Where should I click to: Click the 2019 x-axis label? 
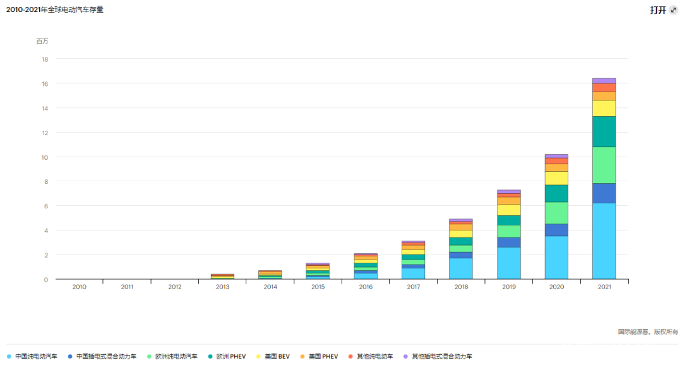point(509,287)
